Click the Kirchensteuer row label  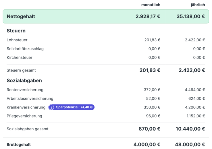pos(20,57)
